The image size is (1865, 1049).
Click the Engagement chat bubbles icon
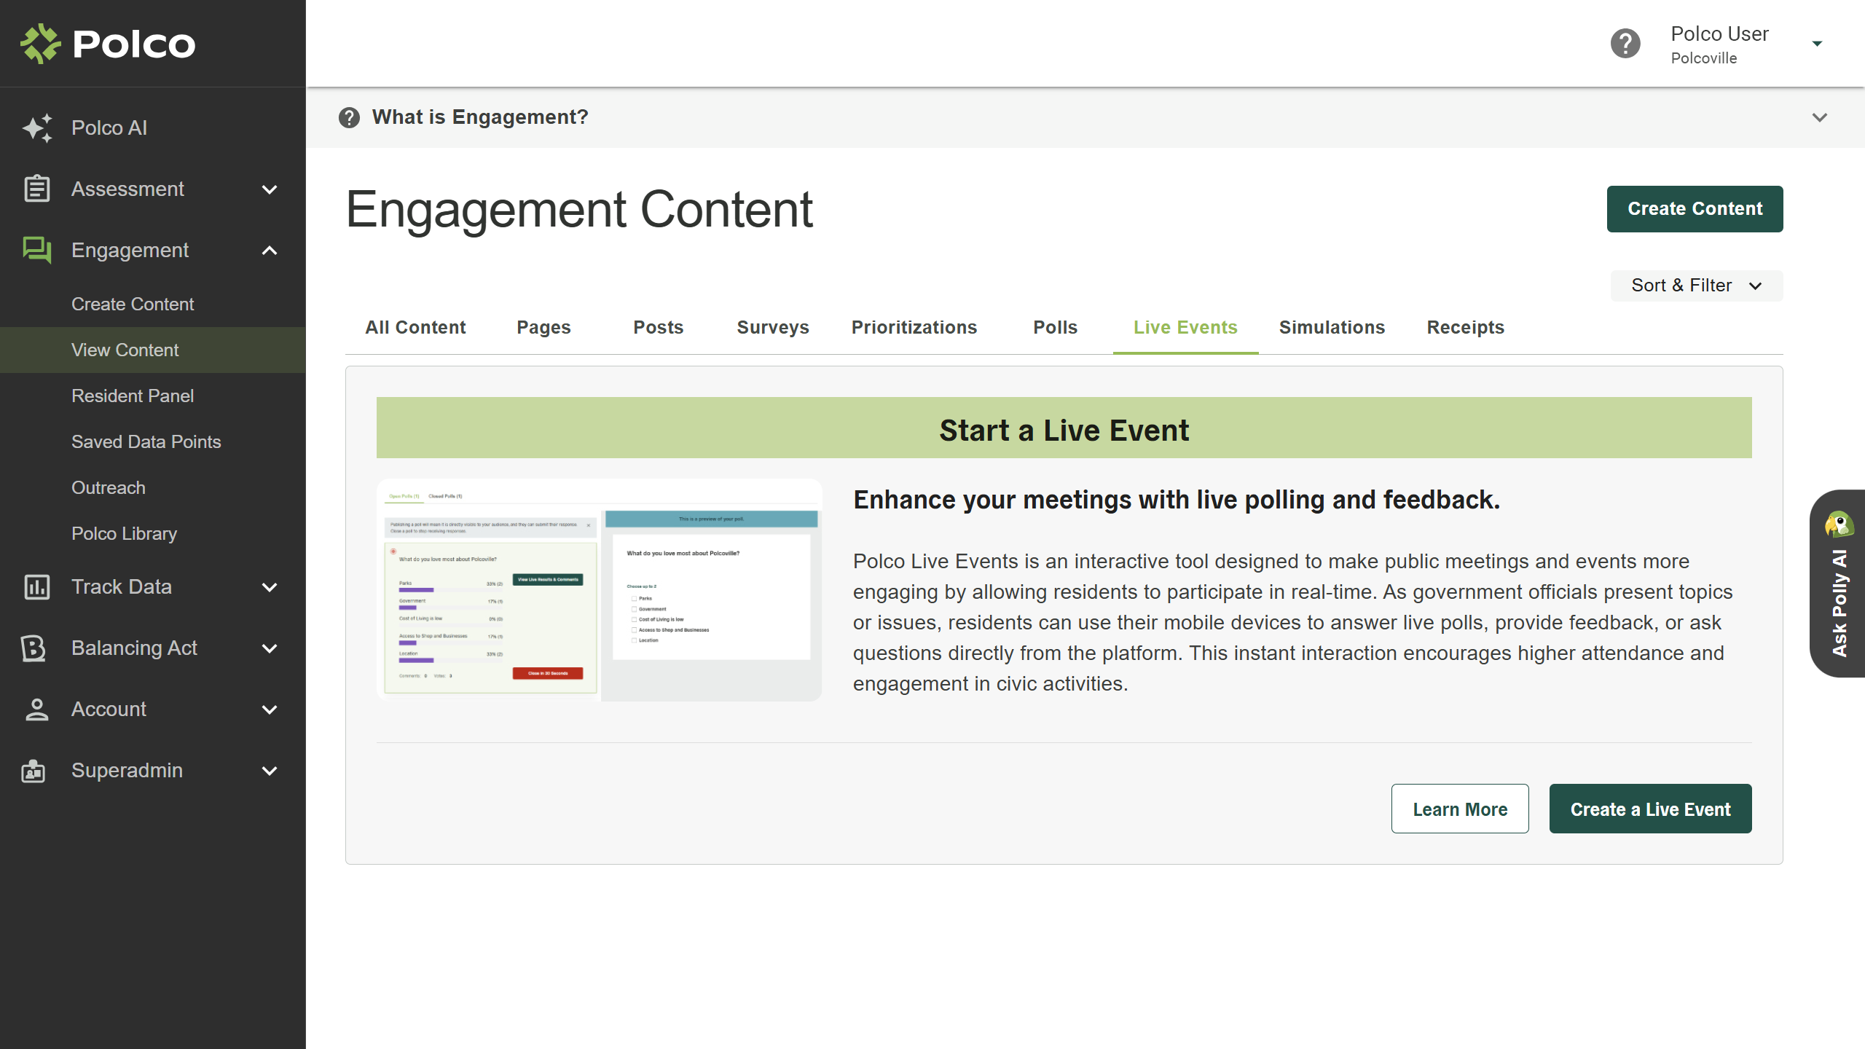point(36,251)
